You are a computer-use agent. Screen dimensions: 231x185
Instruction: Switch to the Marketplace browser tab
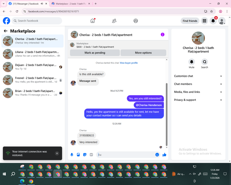coord(71,4)
